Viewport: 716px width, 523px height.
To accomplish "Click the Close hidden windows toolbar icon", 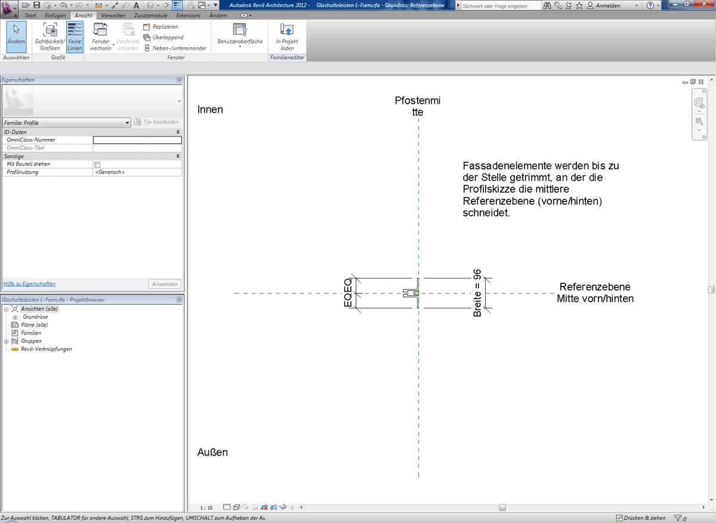I will click(191, 5).
